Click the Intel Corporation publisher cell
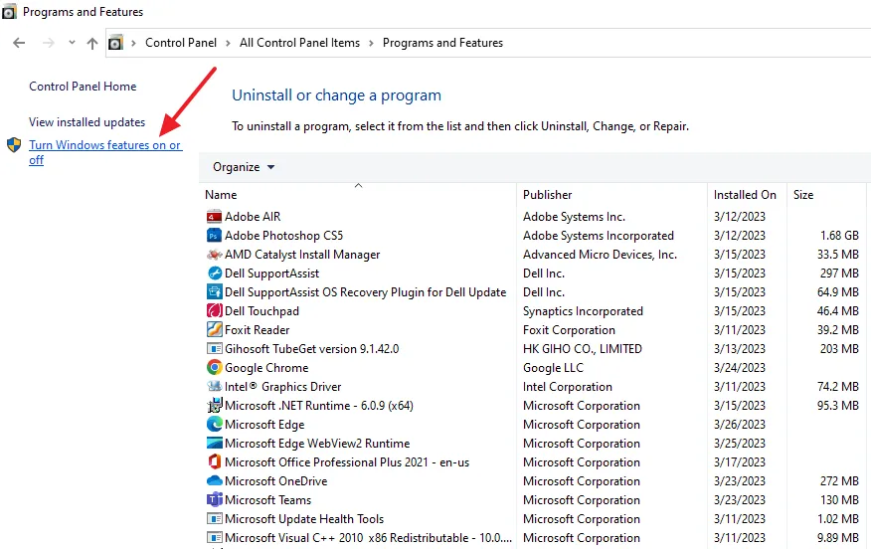 (567, 387)
